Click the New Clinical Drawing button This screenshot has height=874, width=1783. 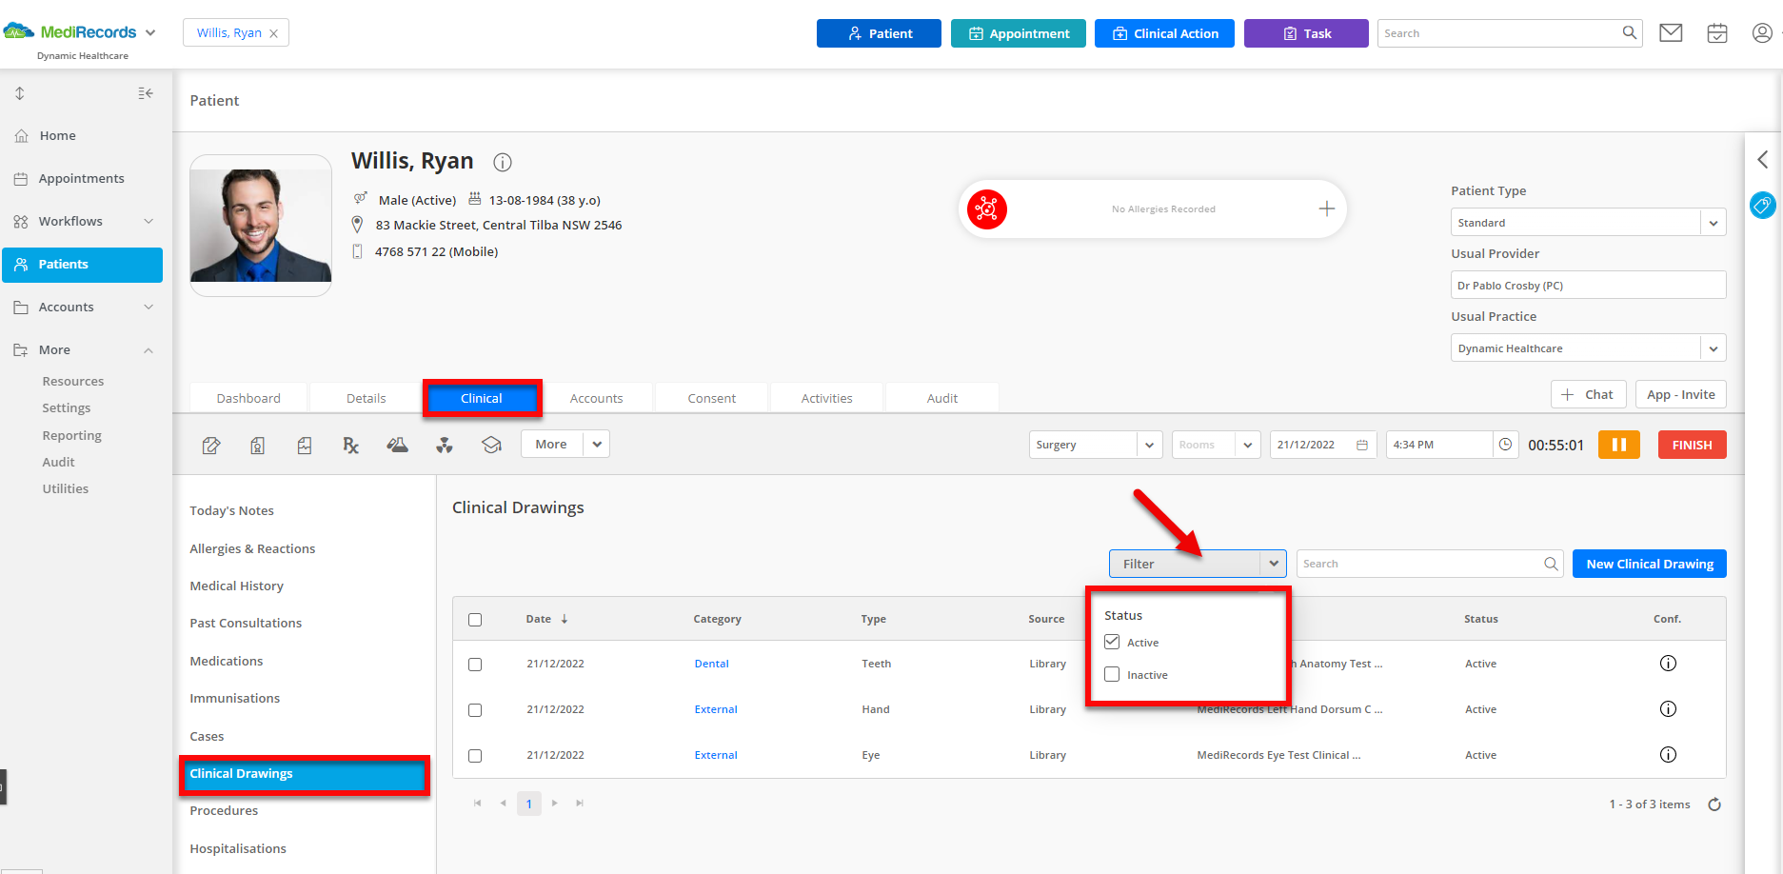pos(1650,564)
